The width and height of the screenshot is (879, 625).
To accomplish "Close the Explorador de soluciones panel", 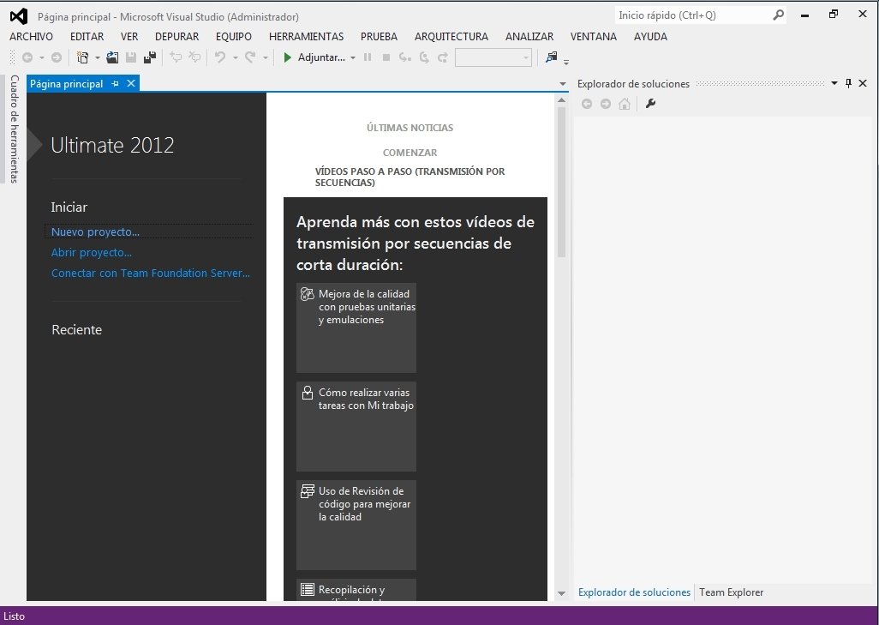I will pyautogui.click(x=863, y=84).
